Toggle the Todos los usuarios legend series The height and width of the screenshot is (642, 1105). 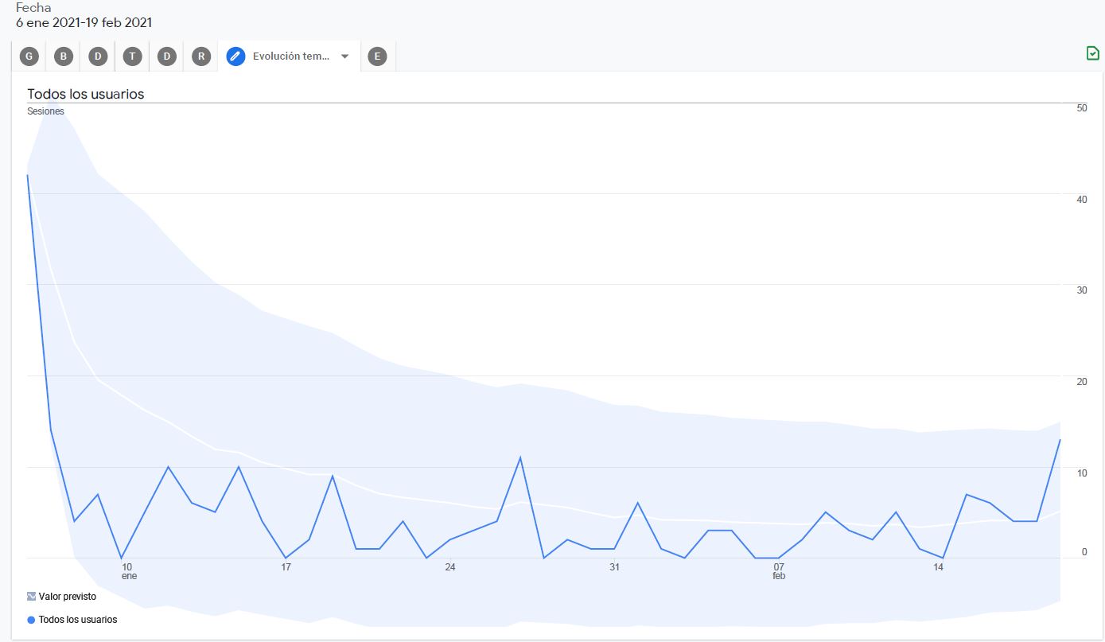[x=72, y=620]
